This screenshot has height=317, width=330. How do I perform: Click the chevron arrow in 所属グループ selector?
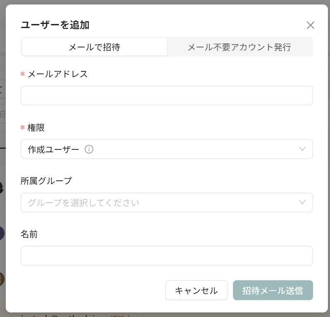[x=302, y=202]
